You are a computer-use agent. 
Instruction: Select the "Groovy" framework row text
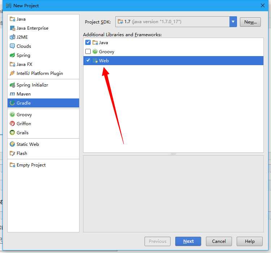pos(107,52)
